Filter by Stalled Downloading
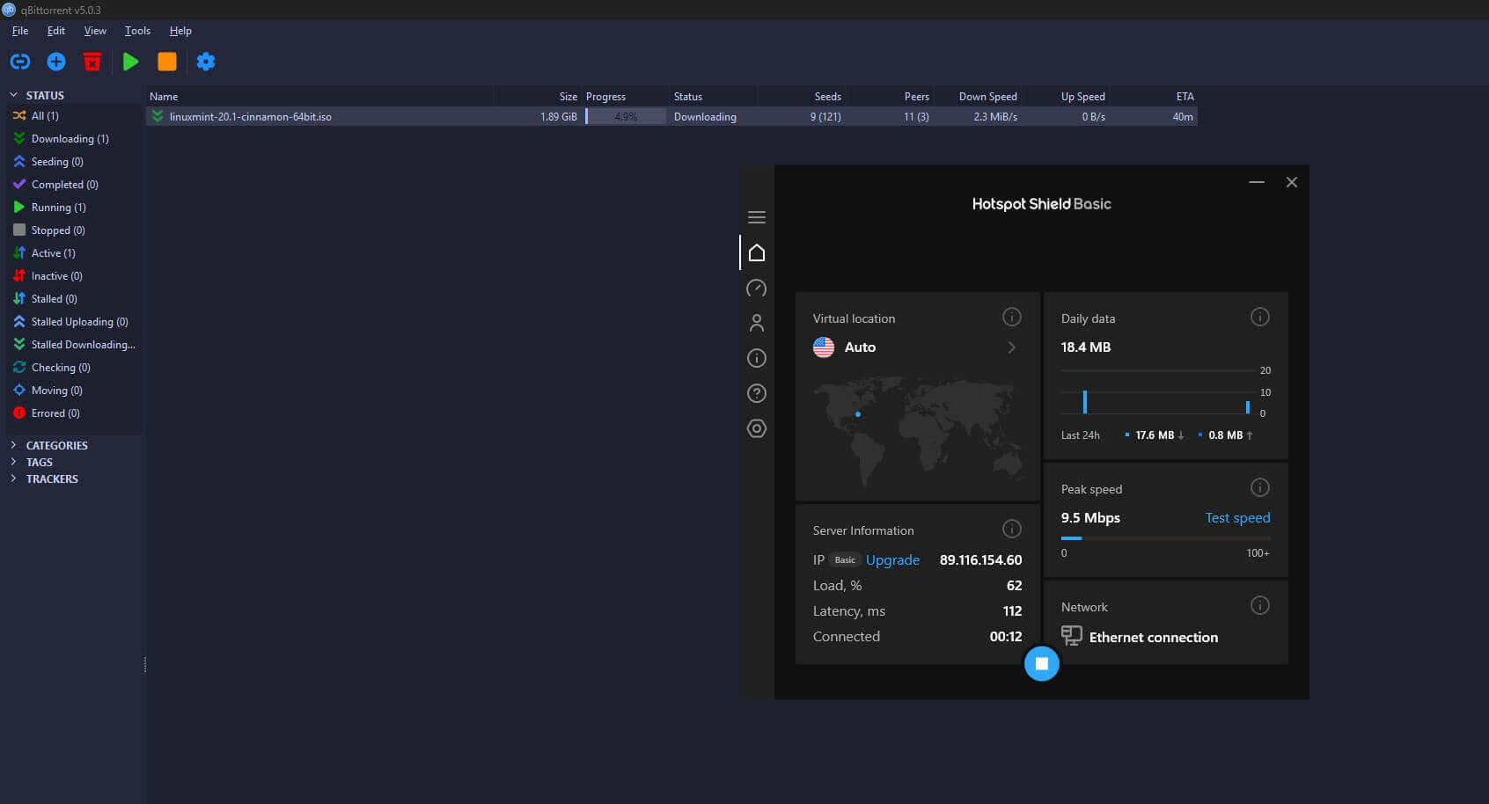The height and width of the screenshot is (804, 1489). point(74,345)
